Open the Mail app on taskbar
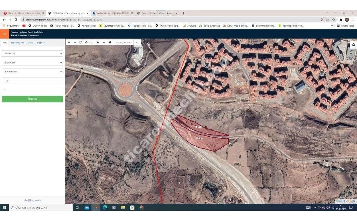Screen dimensions: 357x221 [x=87, y=208]
